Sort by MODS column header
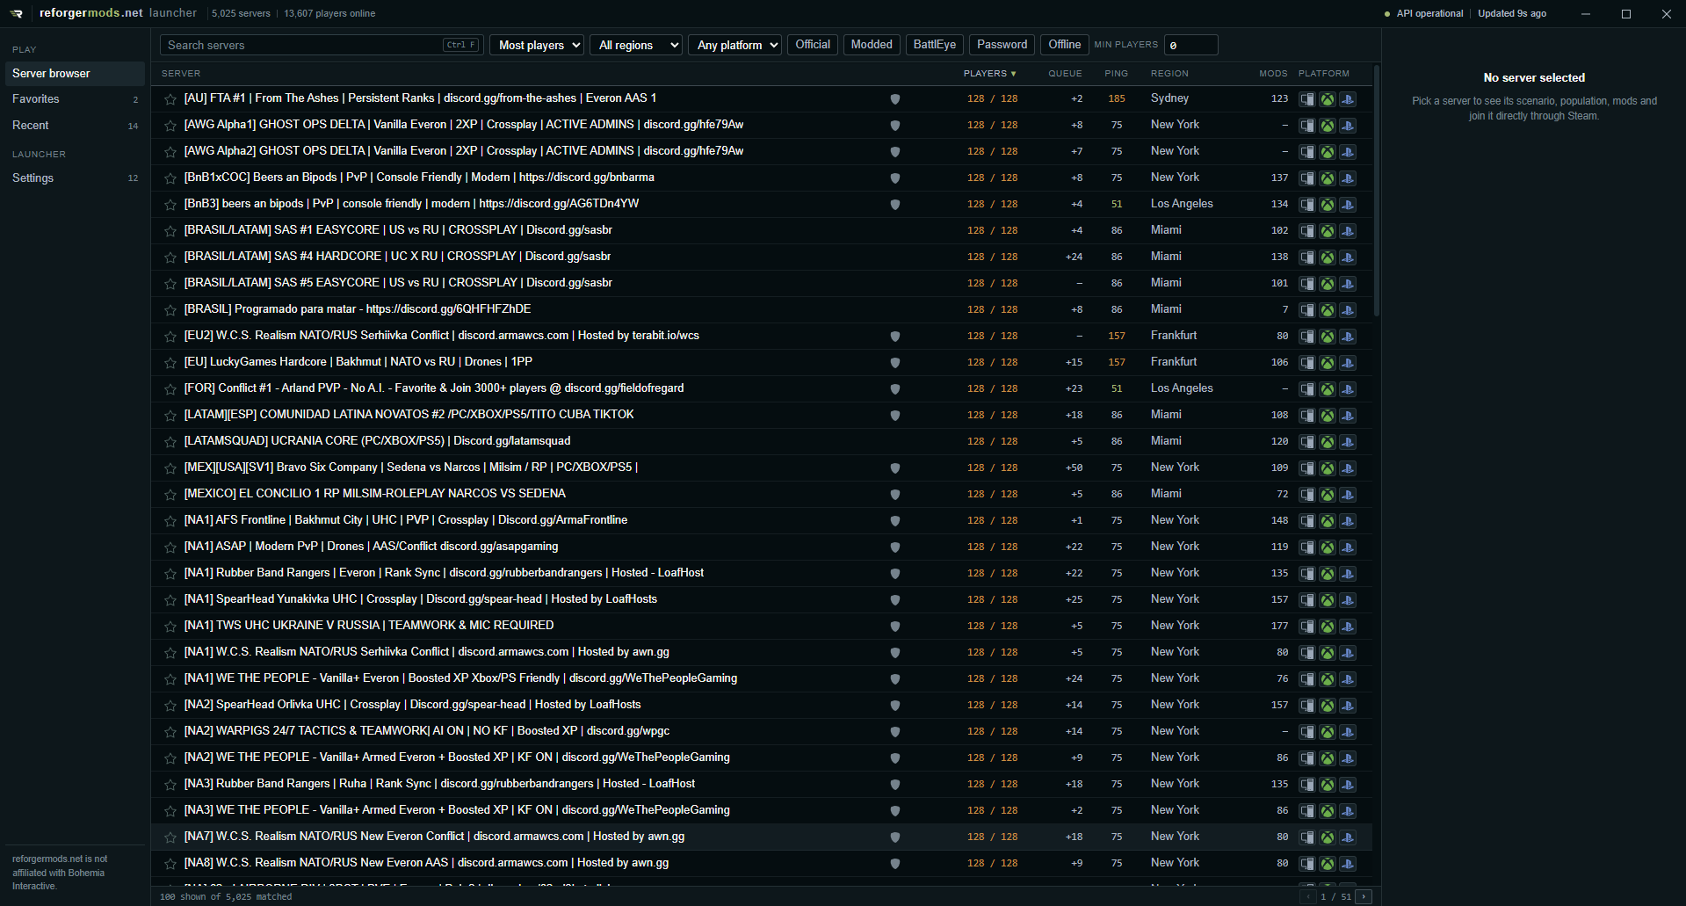 pyautogui.click(x=1273, y=74)
